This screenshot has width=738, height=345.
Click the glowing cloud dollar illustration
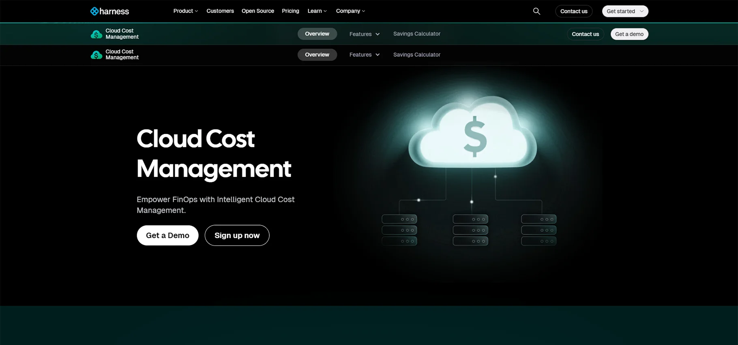point(472,133)
